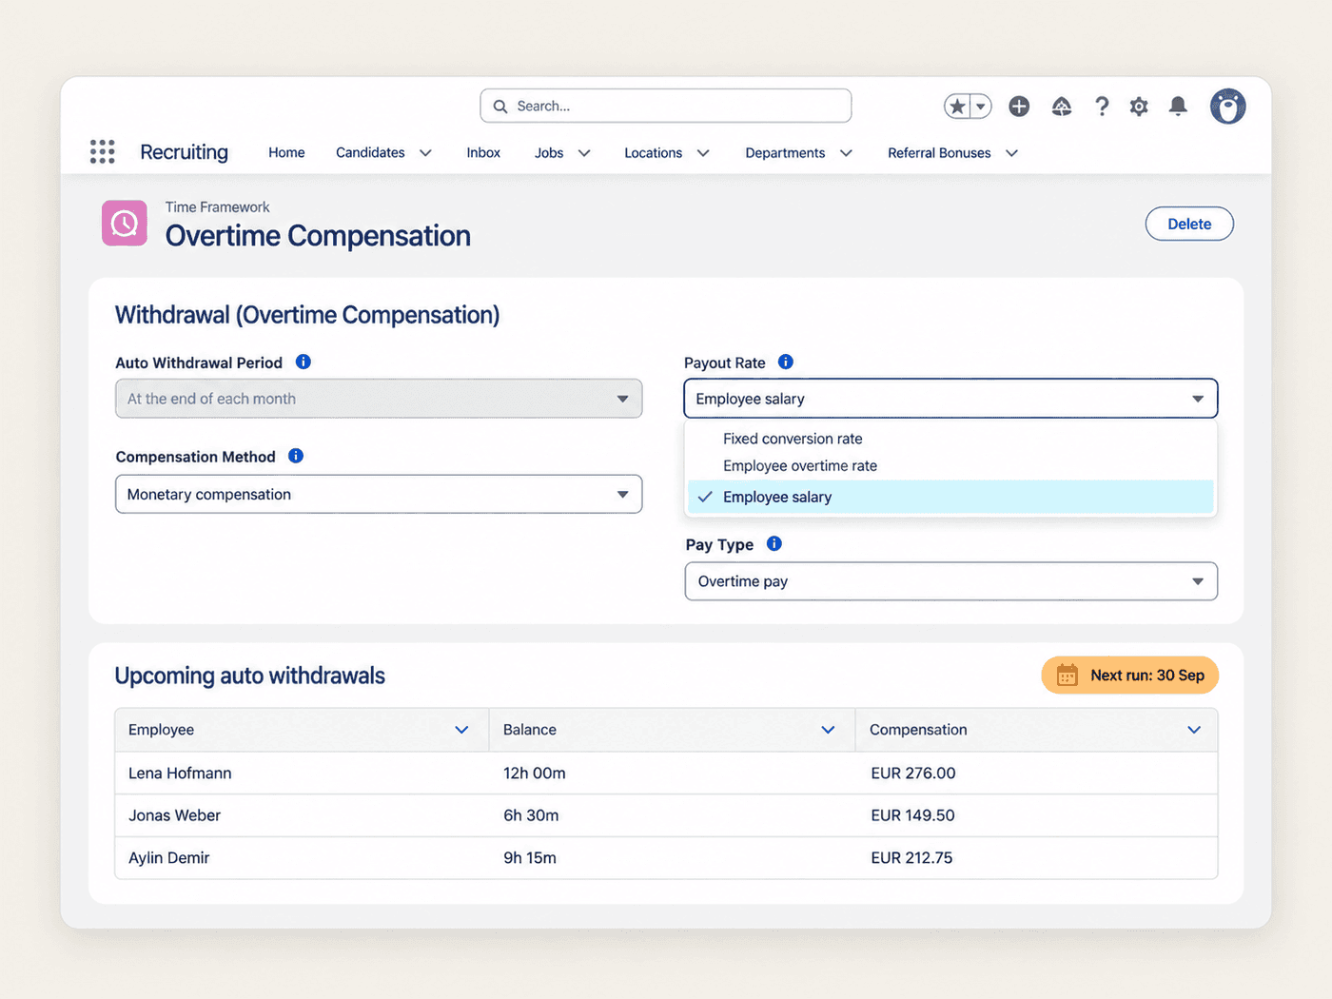Collapse the Payout Rate dropdown

pyautogui.click(x=950, y=399)
